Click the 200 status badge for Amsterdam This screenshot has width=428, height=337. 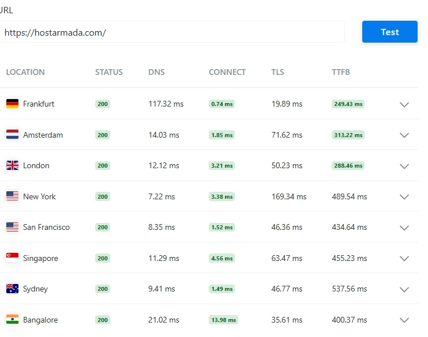[x=103, y=135]
